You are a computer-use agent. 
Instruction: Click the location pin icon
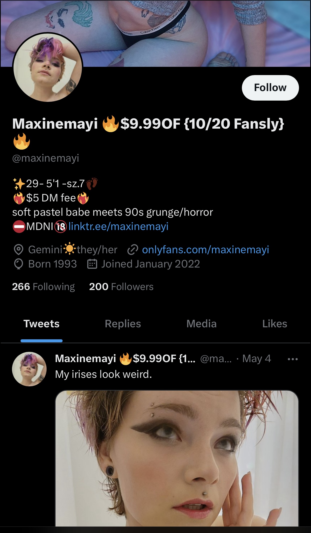coord(19,250)
